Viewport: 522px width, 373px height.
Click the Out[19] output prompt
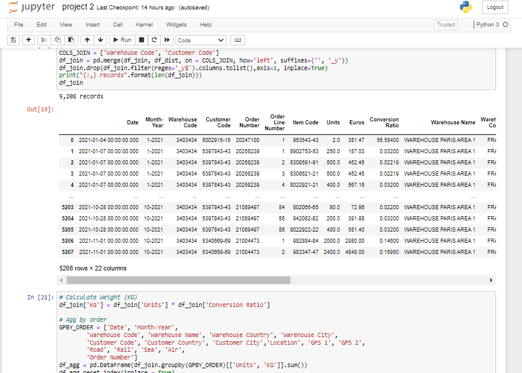40,110
